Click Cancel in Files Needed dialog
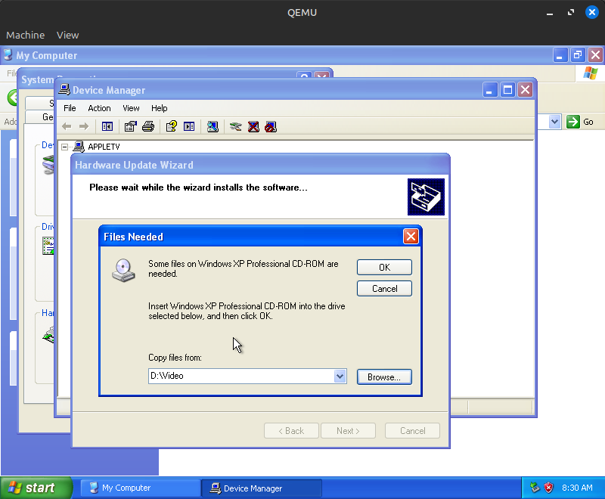Viewport: 605px width, 499px height. tap(384, 289)
